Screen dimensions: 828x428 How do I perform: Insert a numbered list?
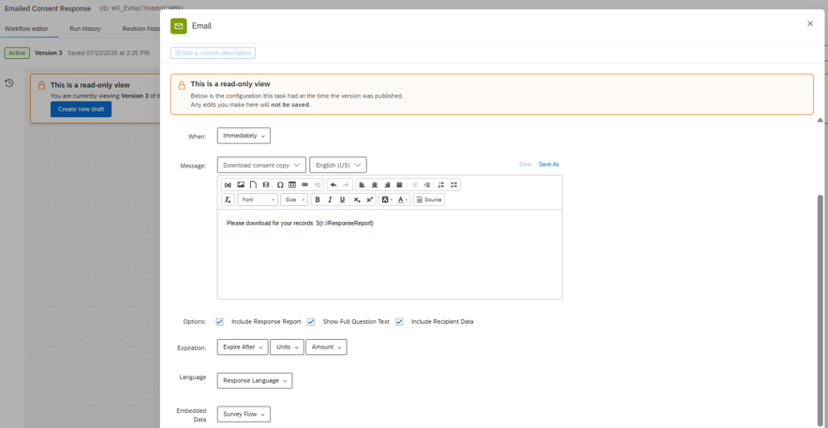pyautogui.click(x=441, y=184)
